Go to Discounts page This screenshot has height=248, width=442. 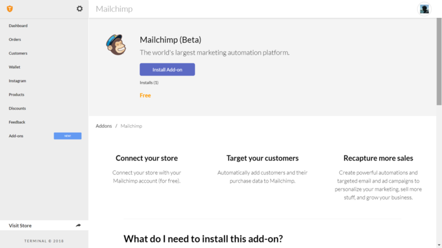tap(17, 109)
